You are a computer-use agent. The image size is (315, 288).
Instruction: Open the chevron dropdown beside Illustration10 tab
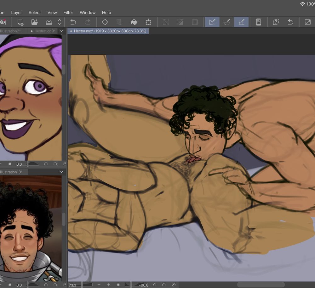point(61,172)
